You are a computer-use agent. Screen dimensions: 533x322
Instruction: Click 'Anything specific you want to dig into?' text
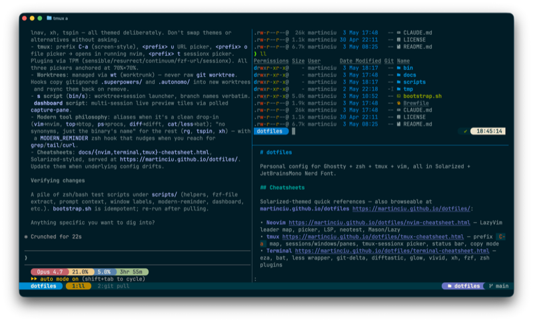[93, 223]
